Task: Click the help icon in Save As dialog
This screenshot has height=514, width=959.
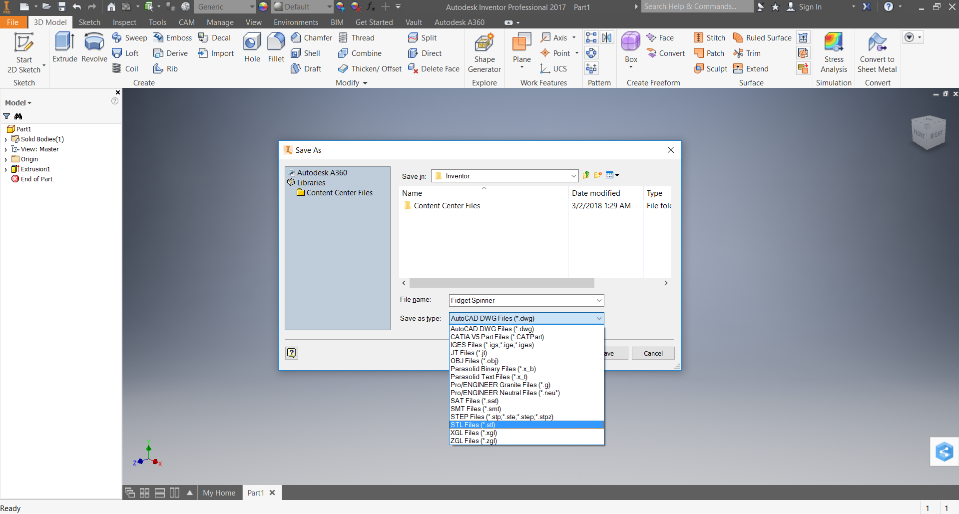Action: pos(292,353)
